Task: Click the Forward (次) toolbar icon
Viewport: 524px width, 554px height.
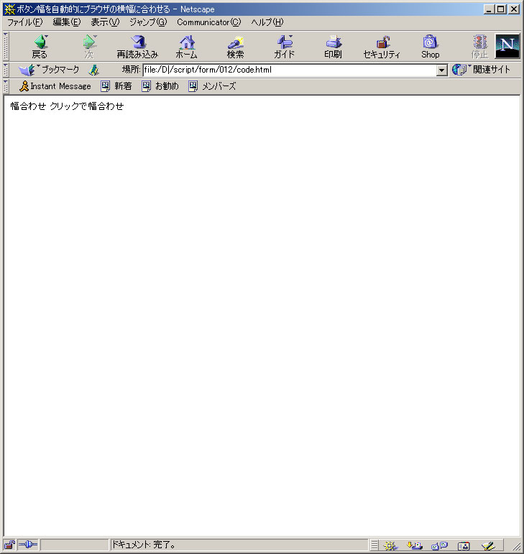Action: tap(89, 46)
